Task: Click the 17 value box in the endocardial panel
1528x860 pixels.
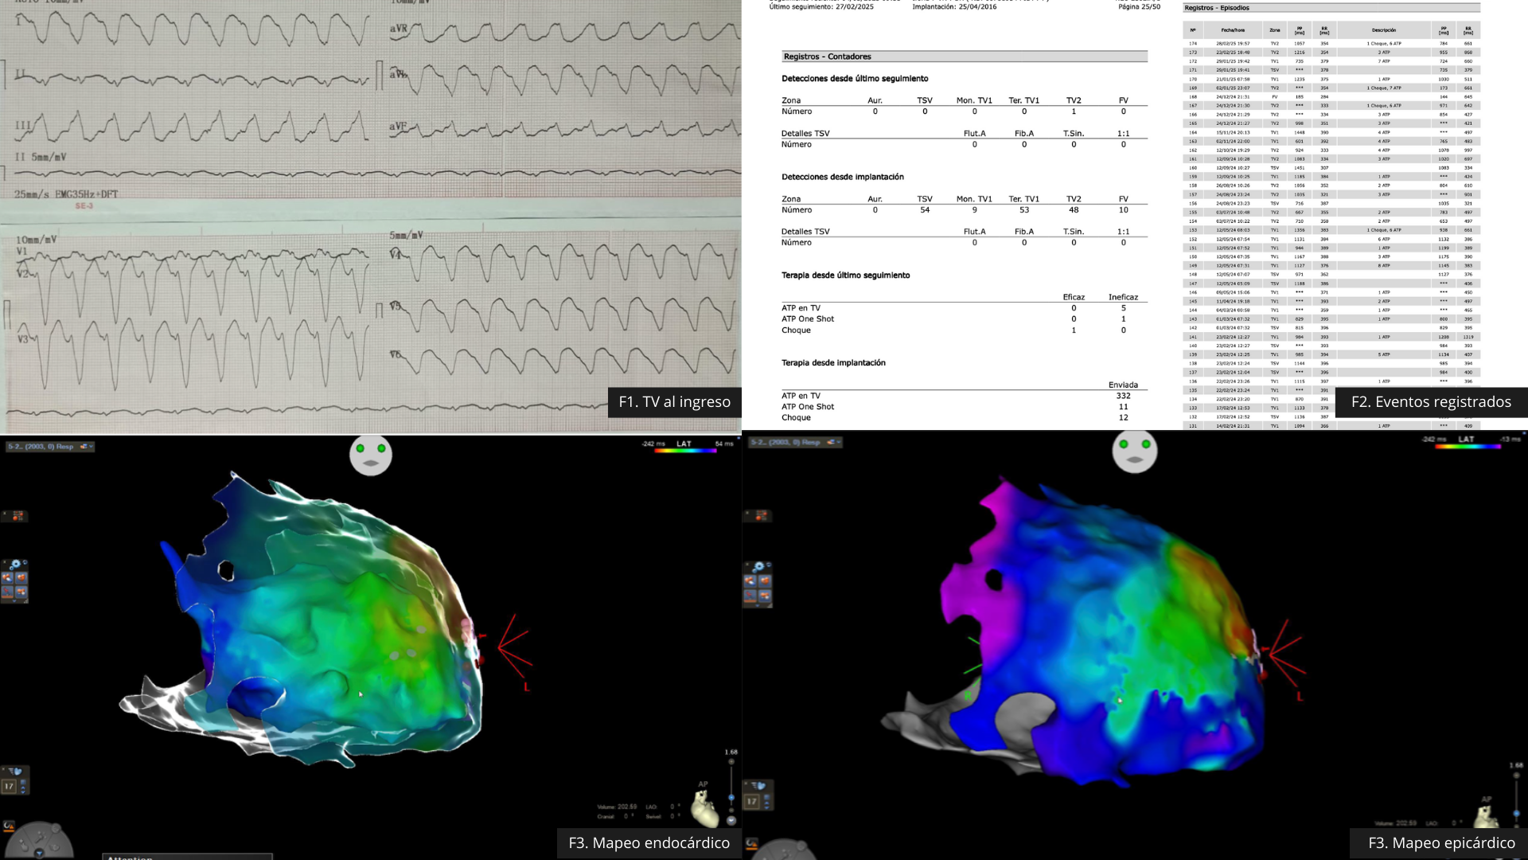Action: (x=10, y=787)
